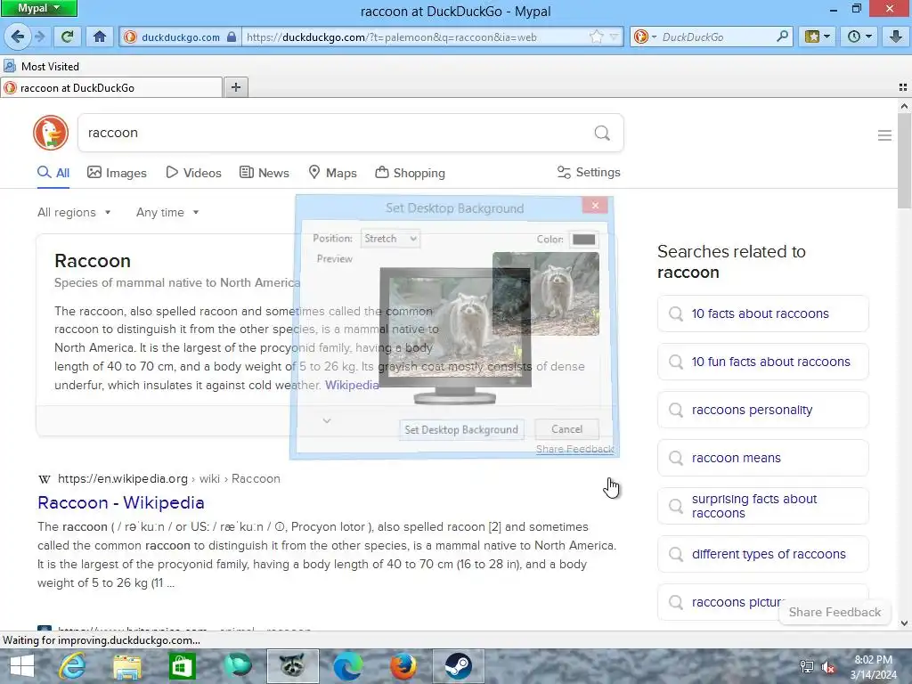912x684 pixels.
Task: Select the All results tab
Action: (x=53, y=173)
